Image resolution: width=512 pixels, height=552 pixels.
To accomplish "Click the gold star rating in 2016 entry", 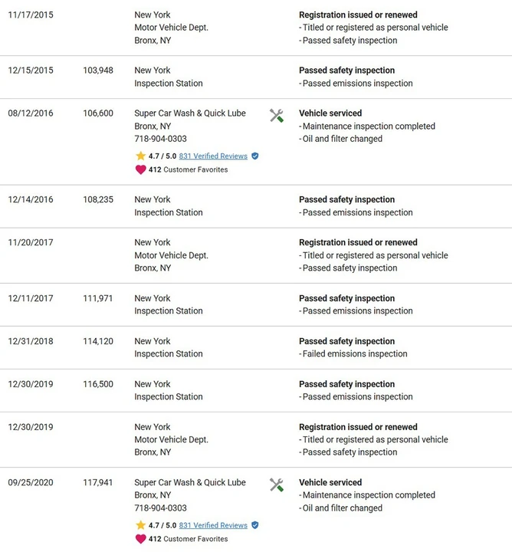I will 140,156.
